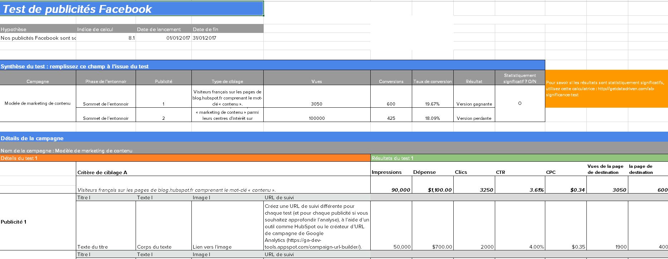Image resolution: width=668 pixels, height=259 pixels.
Task: Select the Publicité 1 spend "$700.00"
Action: coord(433,226)
